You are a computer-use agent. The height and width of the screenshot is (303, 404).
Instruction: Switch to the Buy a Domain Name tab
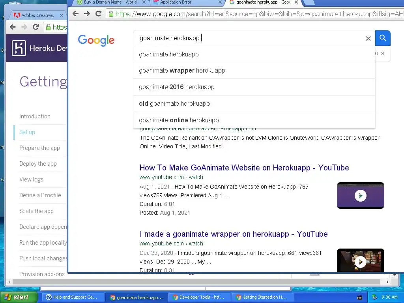(x=110, y=2)
